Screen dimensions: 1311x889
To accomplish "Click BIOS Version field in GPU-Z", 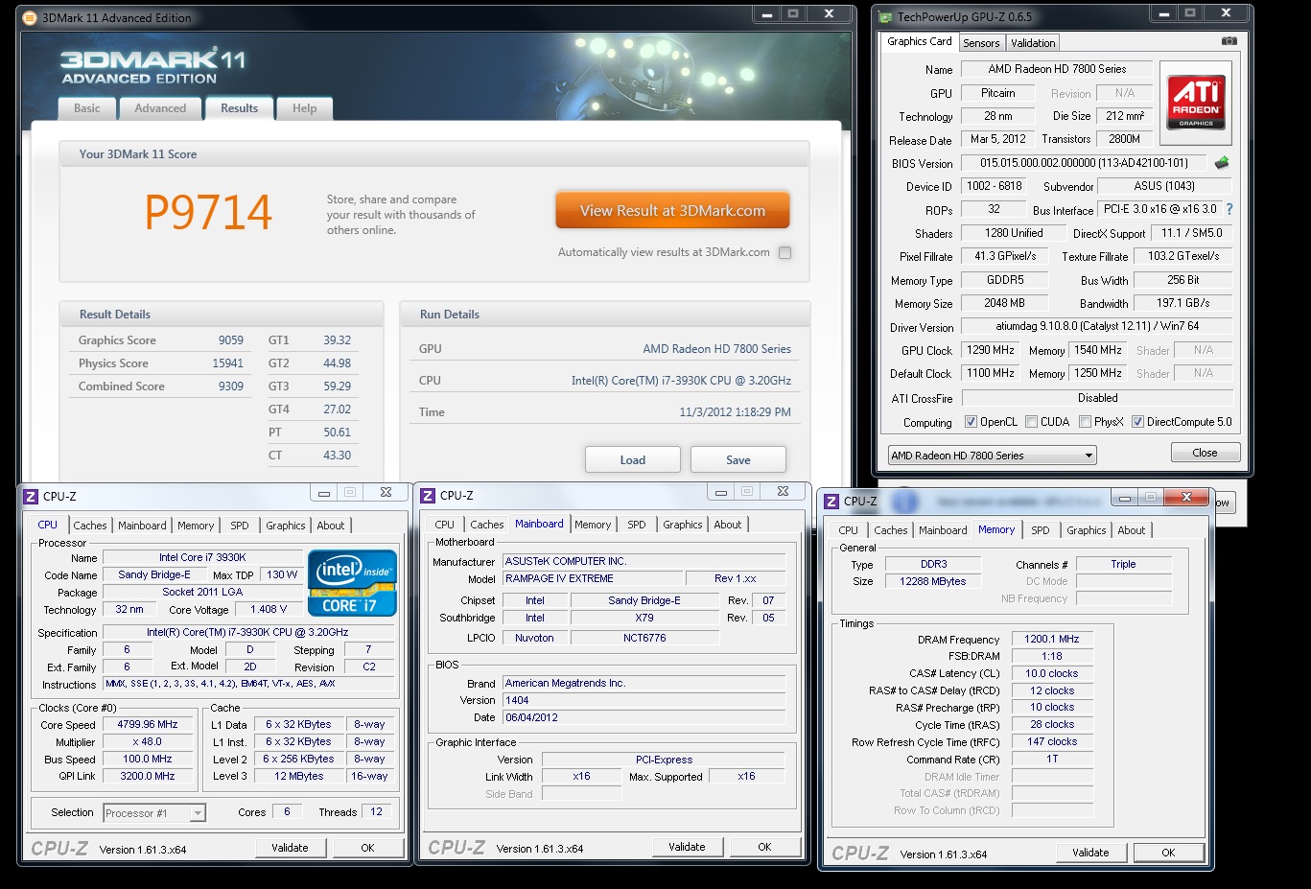I will coord(1084,163).
